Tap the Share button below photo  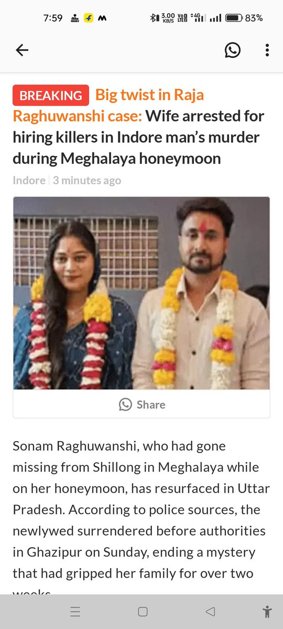(141, 404)
